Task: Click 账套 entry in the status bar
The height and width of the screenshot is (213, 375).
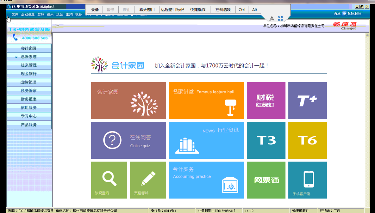Action: [x=30, y=210]
